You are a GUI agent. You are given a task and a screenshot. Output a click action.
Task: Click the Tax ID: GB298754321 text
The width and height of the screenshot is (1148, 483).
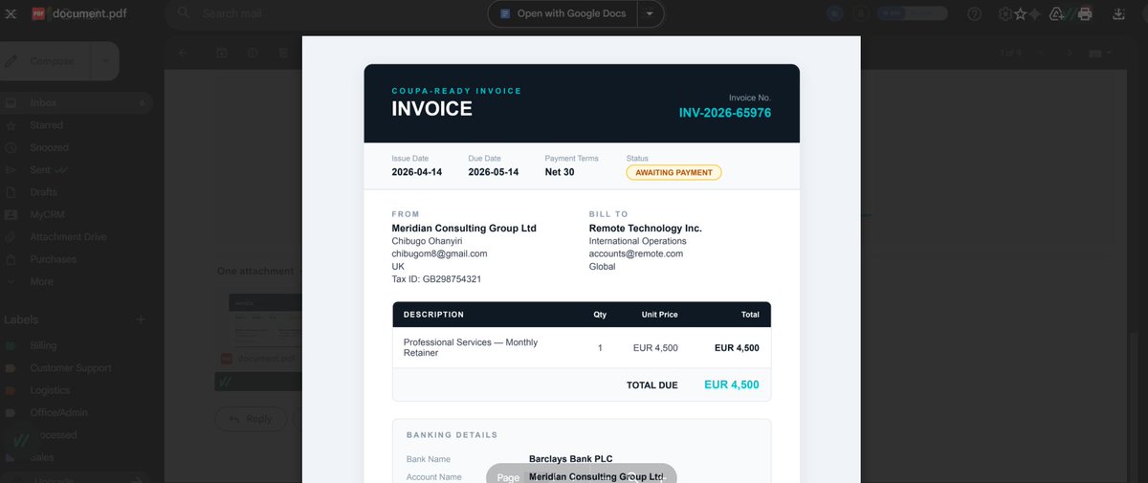click(436, 279)
